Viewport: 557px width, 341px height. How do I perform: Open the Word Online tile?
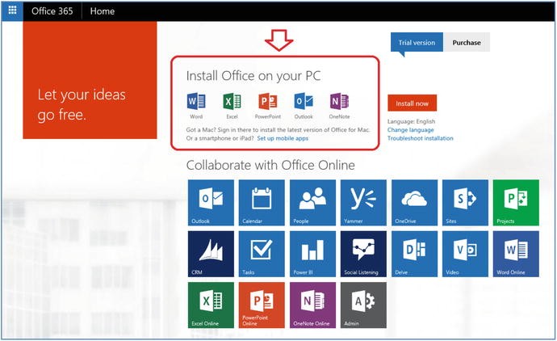(516, 254)
